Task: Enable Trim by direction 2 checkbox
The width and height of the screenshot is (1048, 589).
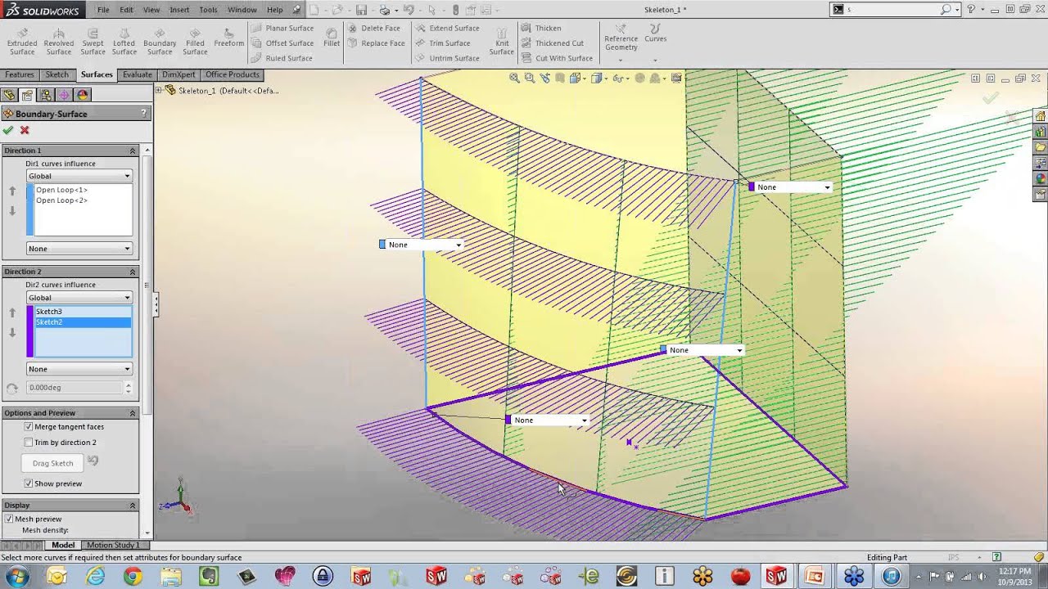Action: pyautogui.click(x=29, y=443)
